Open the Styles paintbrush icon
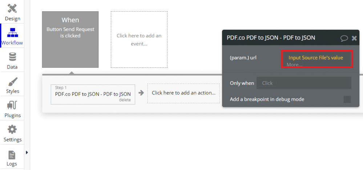 click(x=12, y=82)
